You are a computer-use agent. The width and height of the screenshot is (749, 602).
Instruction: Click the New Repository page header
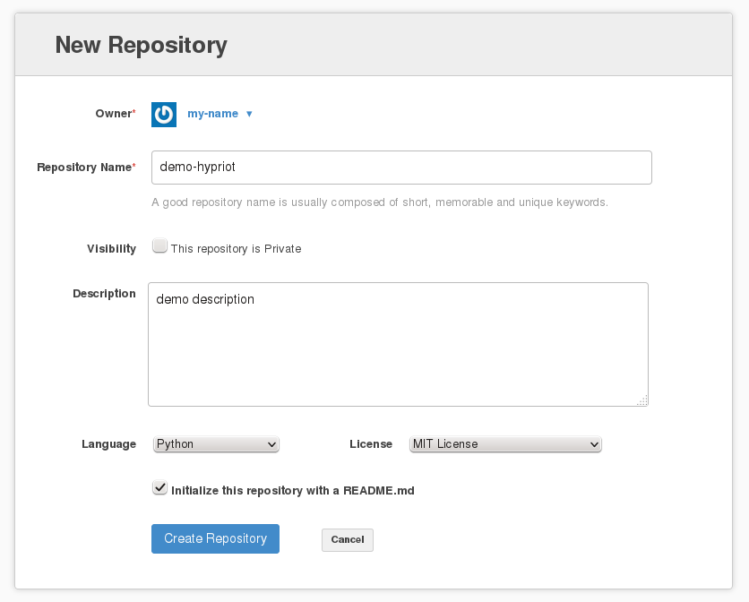tap(142, 45)
